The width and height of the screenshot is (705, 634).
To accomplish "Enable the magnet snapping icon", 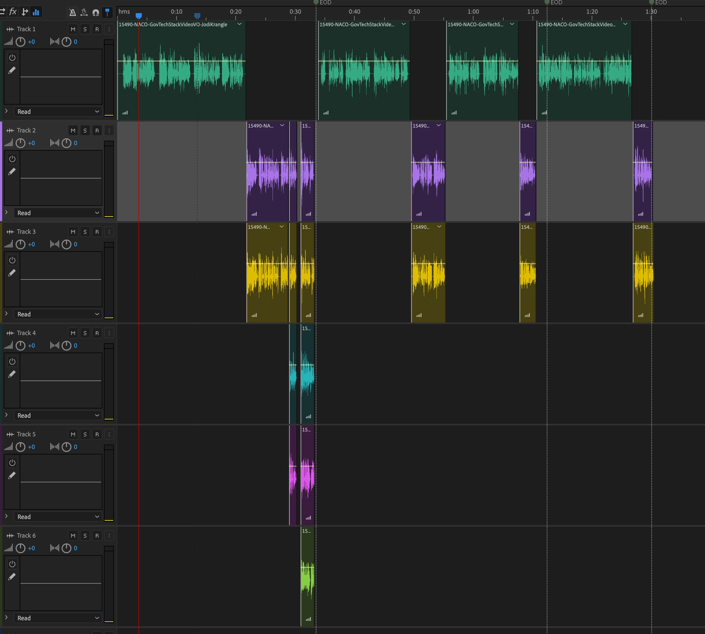I will (x=96, y=13).
